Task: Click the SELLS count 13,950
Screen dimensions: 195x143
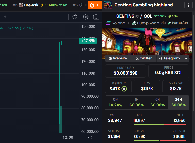Action: point(180,120)
